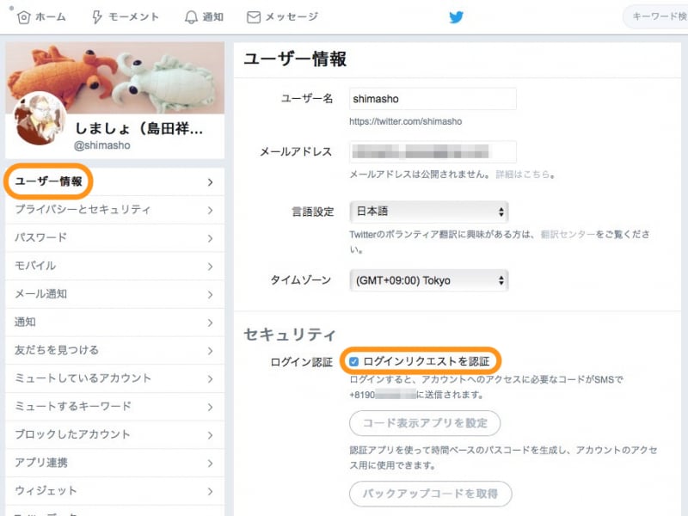Click the Twitter bird logo
This screenshot has width=688, height=516.
(458, 16)
